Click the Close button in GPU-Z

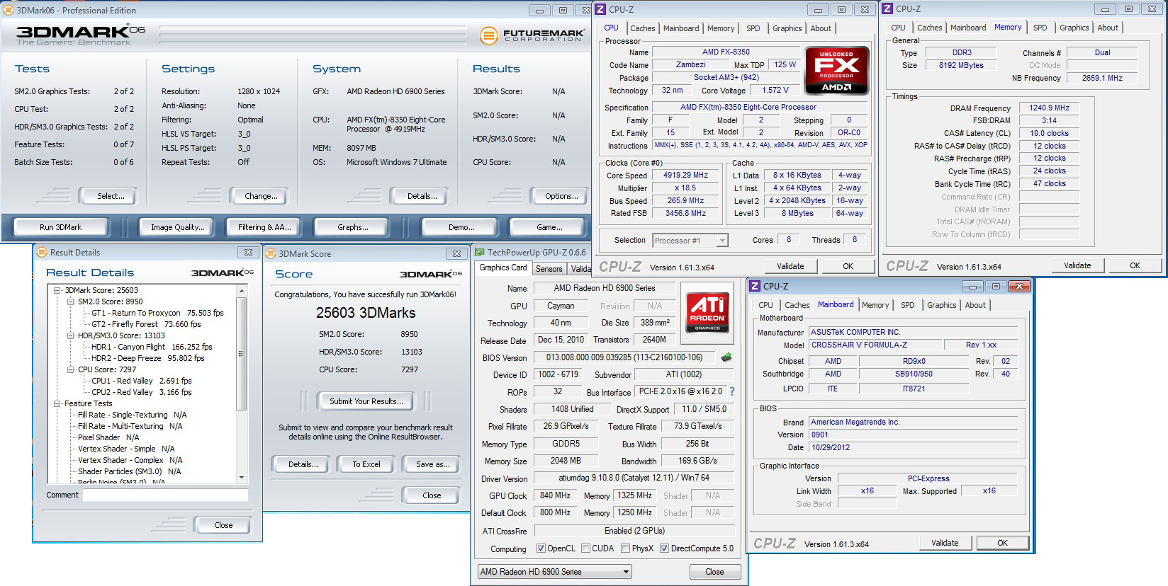(714, 572)
